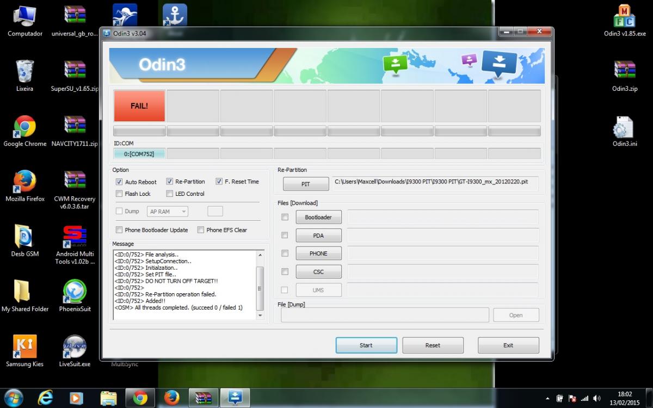This screenshot has width=653, height=408.
Task: Click the taskbar clock showing 18:02
Action: (625, 398)
